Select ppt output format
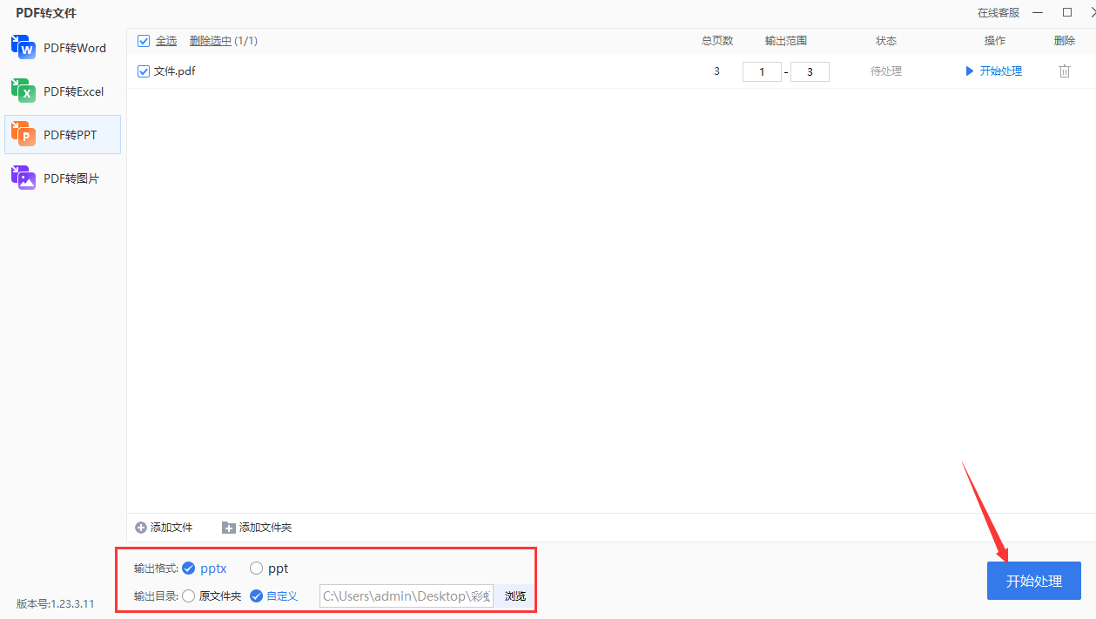 pyautogui.click(x=268, y=569)
